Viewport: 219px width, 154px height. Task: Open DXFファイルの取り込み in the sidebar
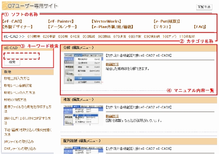(20, 149)
